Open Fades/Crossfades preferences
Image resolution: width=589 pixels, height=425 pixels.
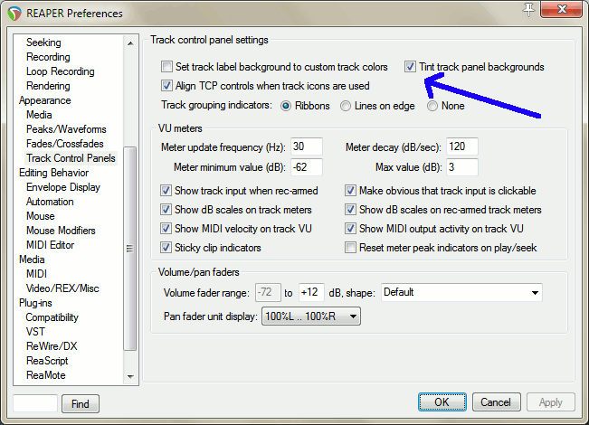[x=64, y=144]
